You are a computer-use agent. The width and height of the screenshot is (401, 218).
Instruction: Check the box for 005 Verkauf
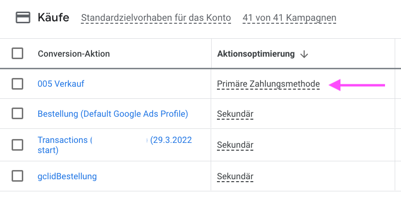point(17,84)
